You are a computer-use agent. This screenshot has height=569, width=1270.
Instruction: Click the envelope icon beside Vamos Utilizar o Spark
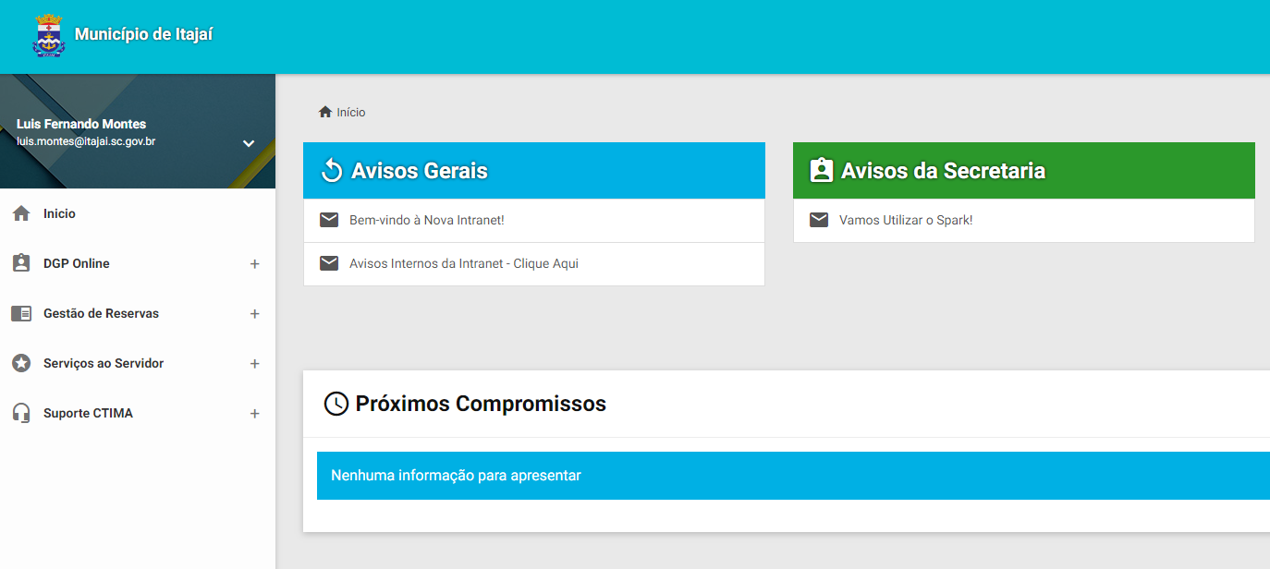click(x=819, y=220)
